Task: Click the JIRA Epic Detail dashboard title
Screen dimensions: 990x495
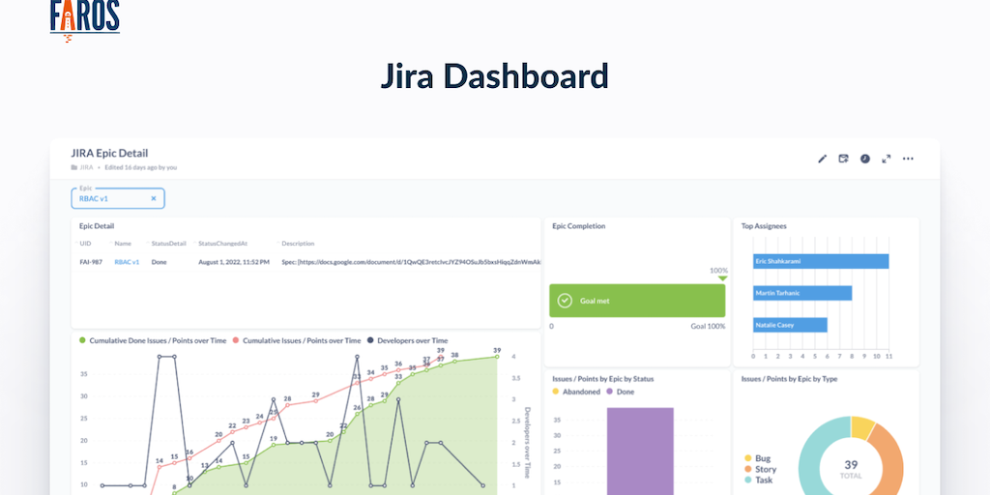Action: click(110, 154)
